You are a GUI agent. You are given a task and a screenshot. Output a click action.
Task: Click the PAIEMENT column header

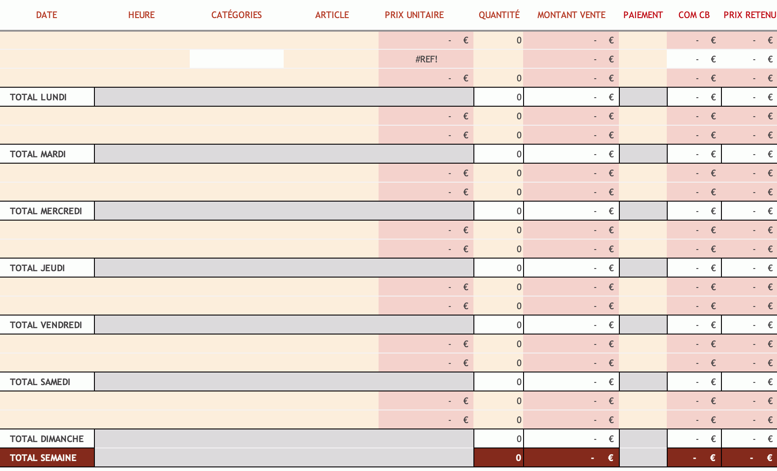point(643,15)
